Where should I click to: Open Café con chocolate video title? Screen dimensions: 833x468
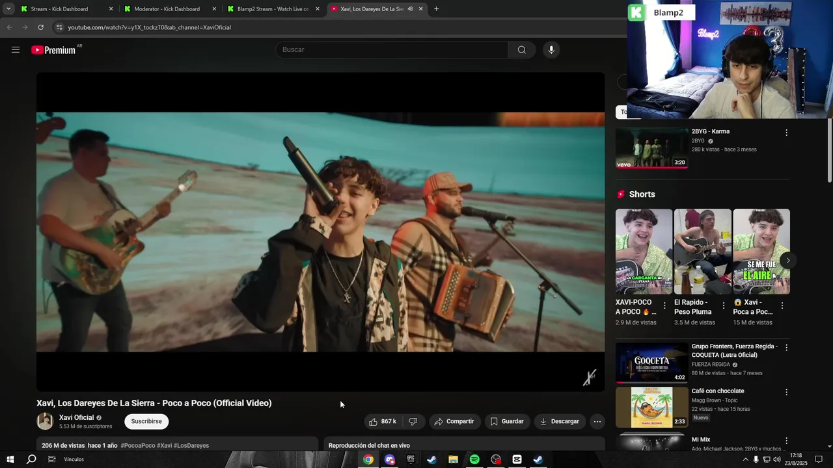pos(718,391)
